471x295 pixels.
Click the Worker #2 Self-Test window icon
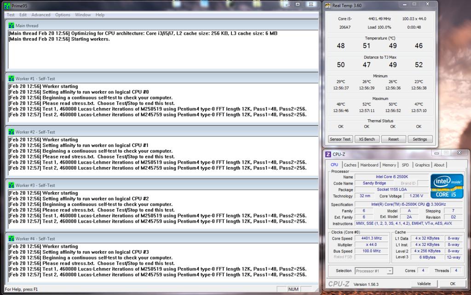[11, 132]
